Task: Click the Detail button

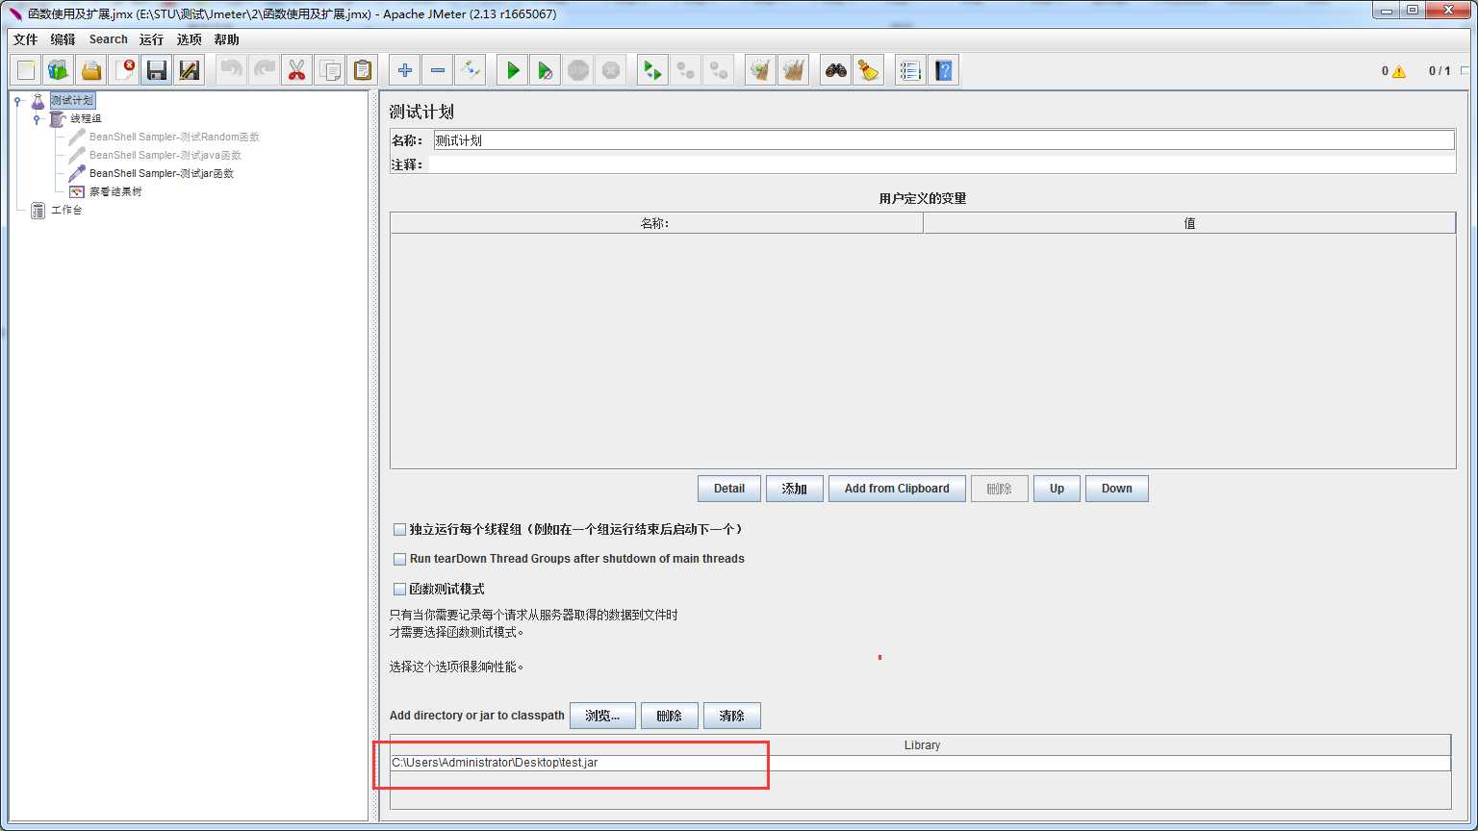Action: (x=729, y=489)
